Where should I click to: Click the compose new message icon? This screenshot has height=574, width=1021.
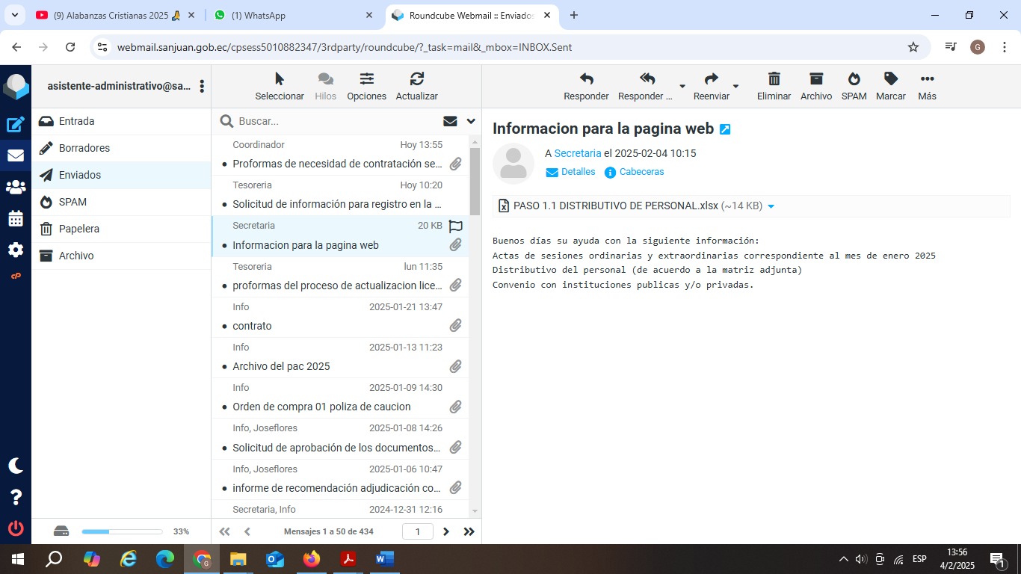point(16,125)
